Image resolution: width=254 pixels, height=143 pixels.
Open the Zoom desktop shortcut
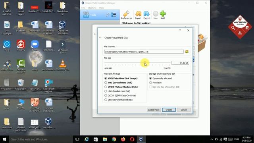pos(35,46)
